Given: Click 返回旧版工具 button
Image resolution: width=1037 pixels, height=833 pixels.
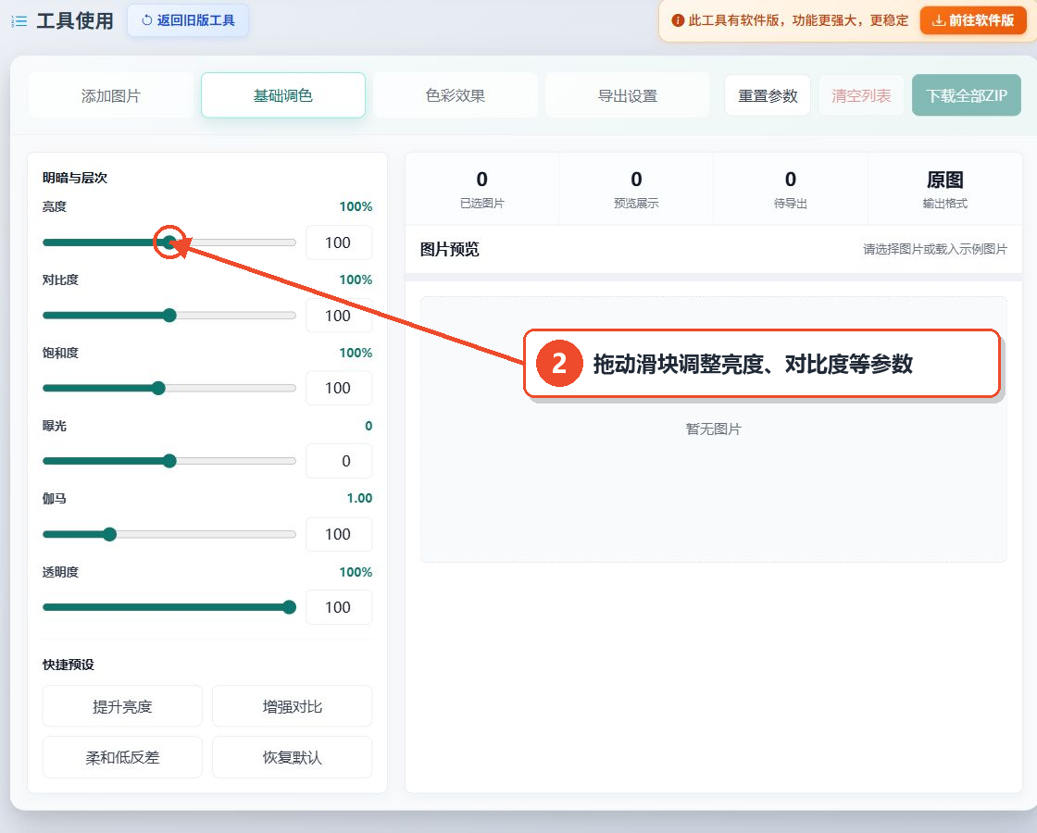Looking at the screenshot, I should pos(188,20).
